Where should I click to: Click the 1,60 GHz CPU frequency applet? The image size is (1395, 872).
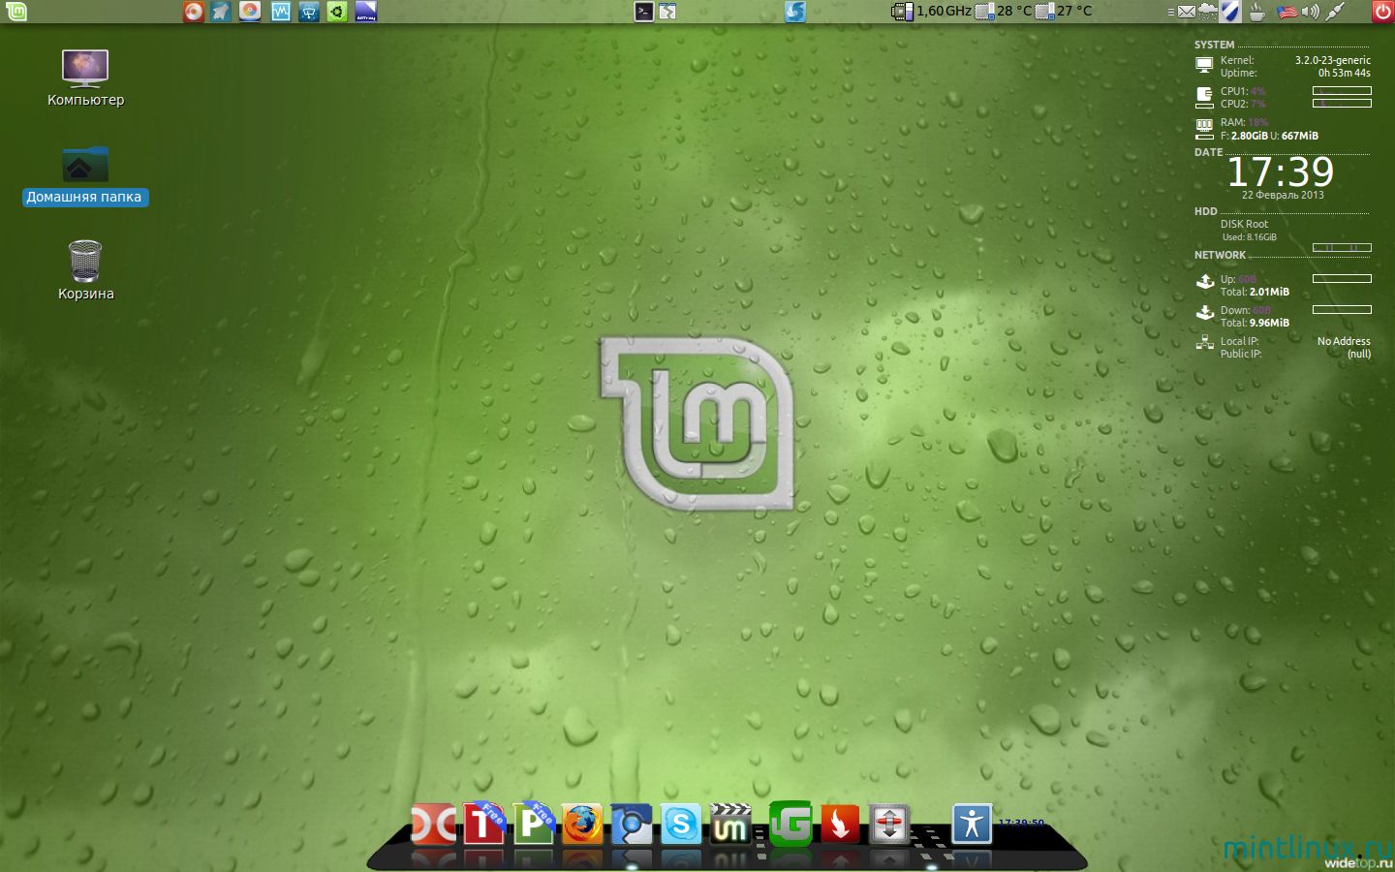tap(931, 12)
